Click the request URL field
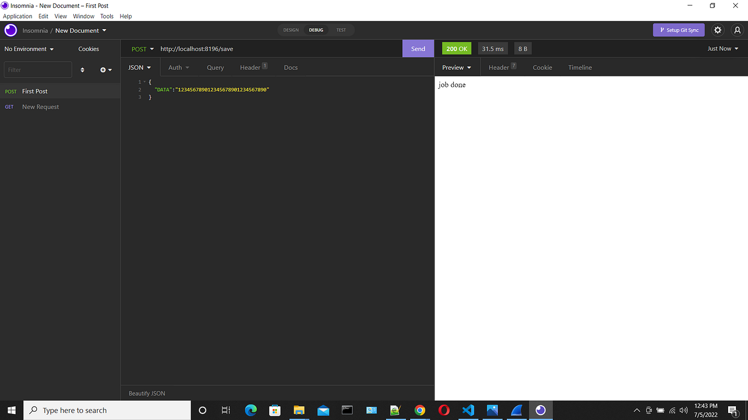The height and width of the screenshot is (420, 748). pyautogui.click(x=279, y=49)
